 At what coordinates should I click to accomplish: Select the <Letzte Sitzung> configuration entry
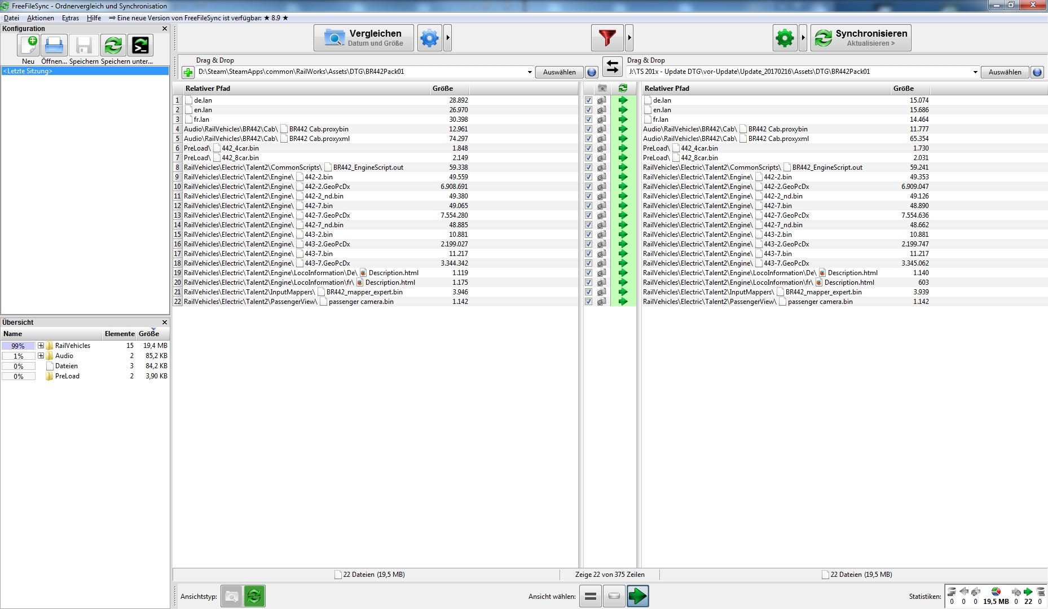[x=85, y=71]
